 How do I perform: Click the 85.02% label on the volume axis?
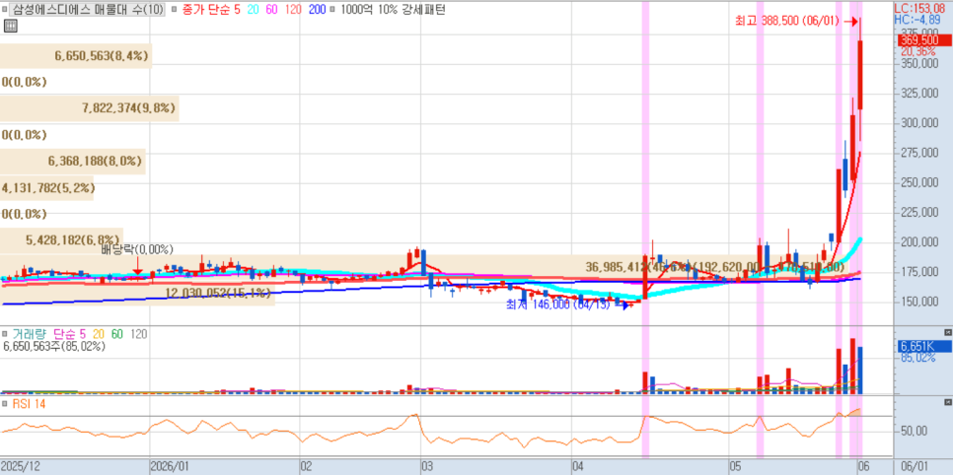point(917,359)
